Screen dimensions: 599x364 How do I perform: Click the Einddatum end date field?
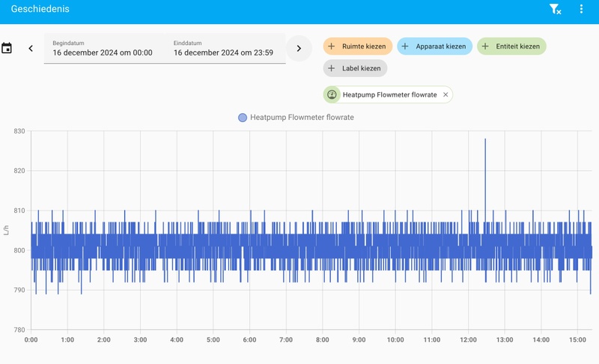click(225, 49)
